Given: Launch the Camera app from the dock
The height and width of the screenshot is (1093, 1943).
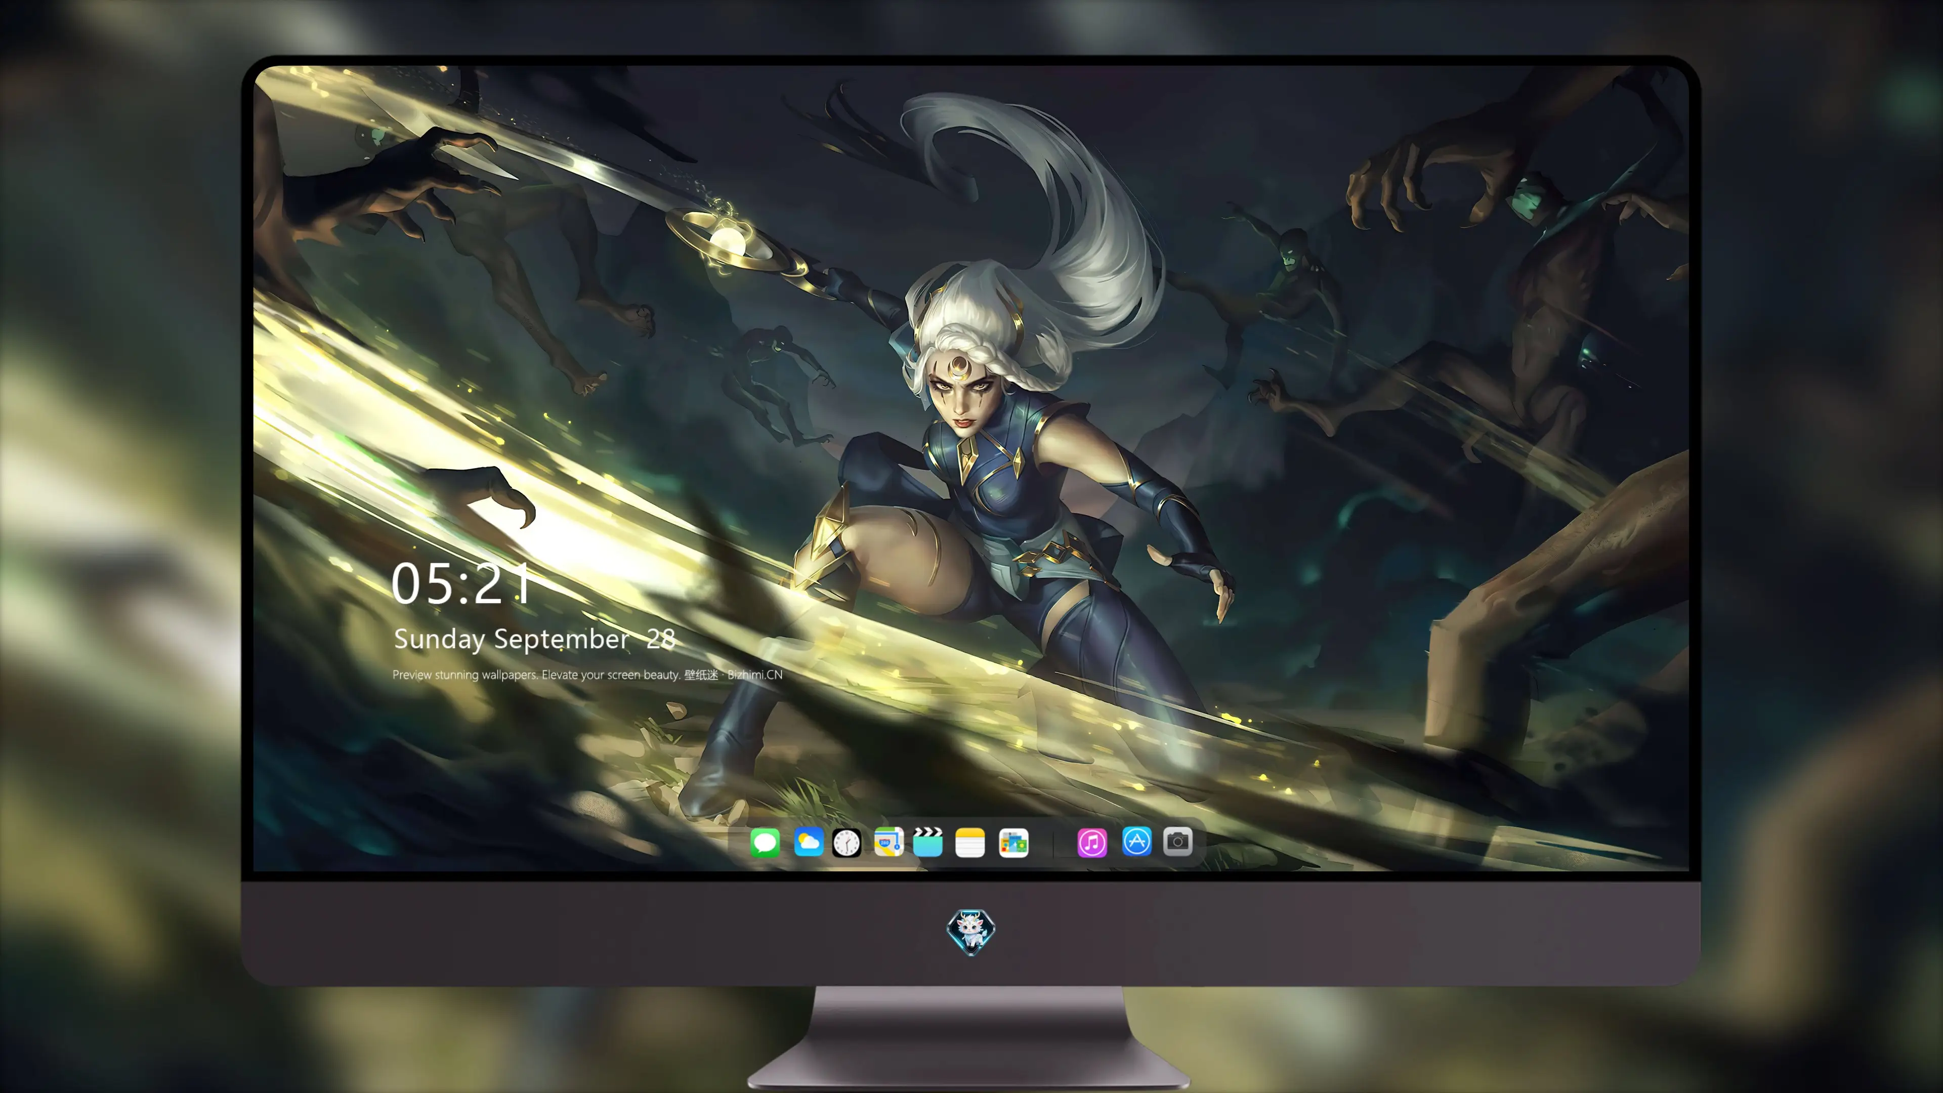Looking at the screenshot, I should point(1177,842).
